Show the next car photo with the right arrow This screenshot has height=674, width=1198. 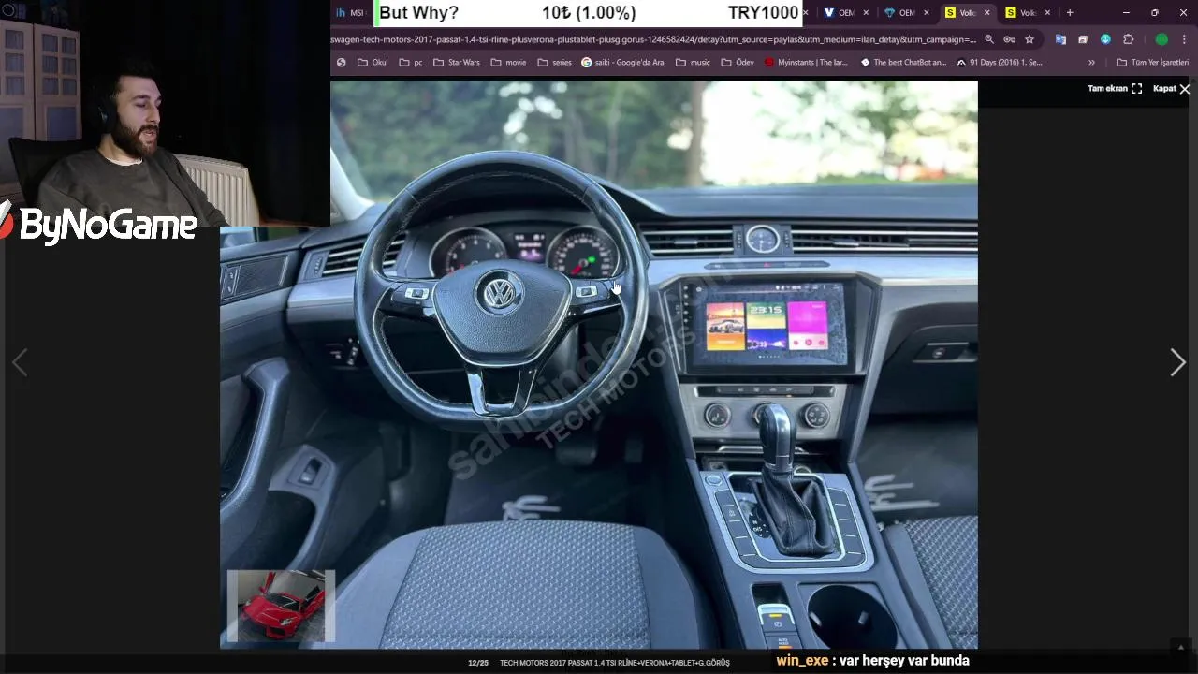[1177, 362]
